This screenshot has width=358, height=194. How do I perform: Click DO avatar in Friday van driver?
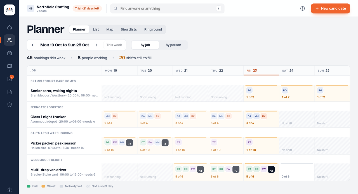click(256, 169)
